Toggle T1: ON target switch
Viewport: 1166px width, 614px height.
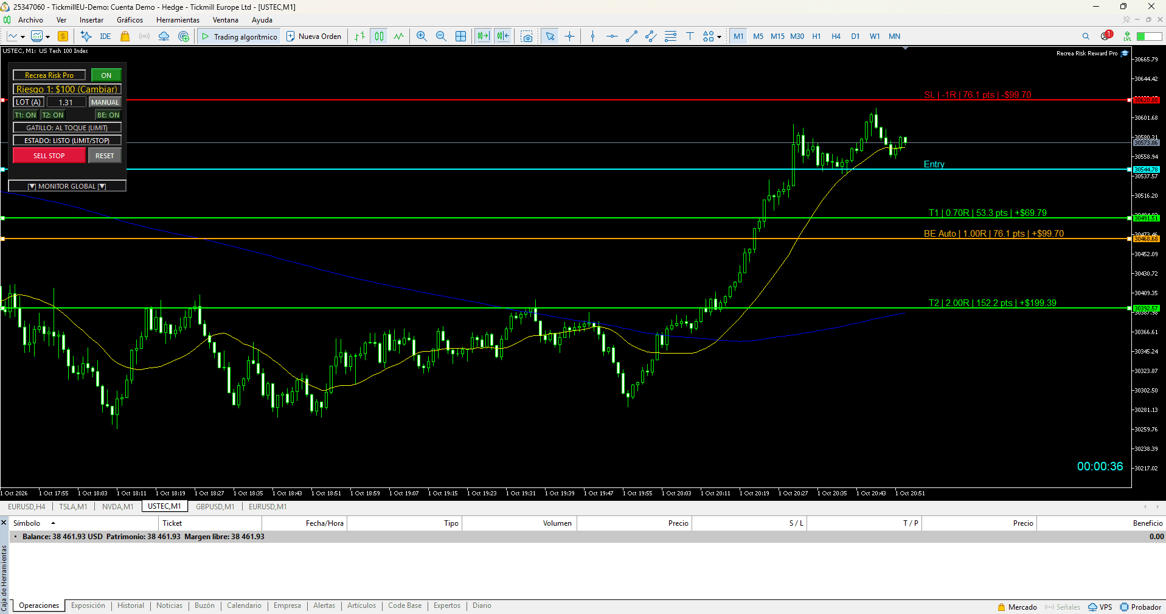click(x=26, y=115)
